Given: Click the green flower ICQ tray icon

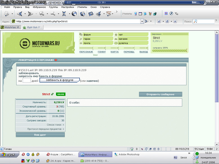Looking at the screenshot, I should tap(197, 154).
